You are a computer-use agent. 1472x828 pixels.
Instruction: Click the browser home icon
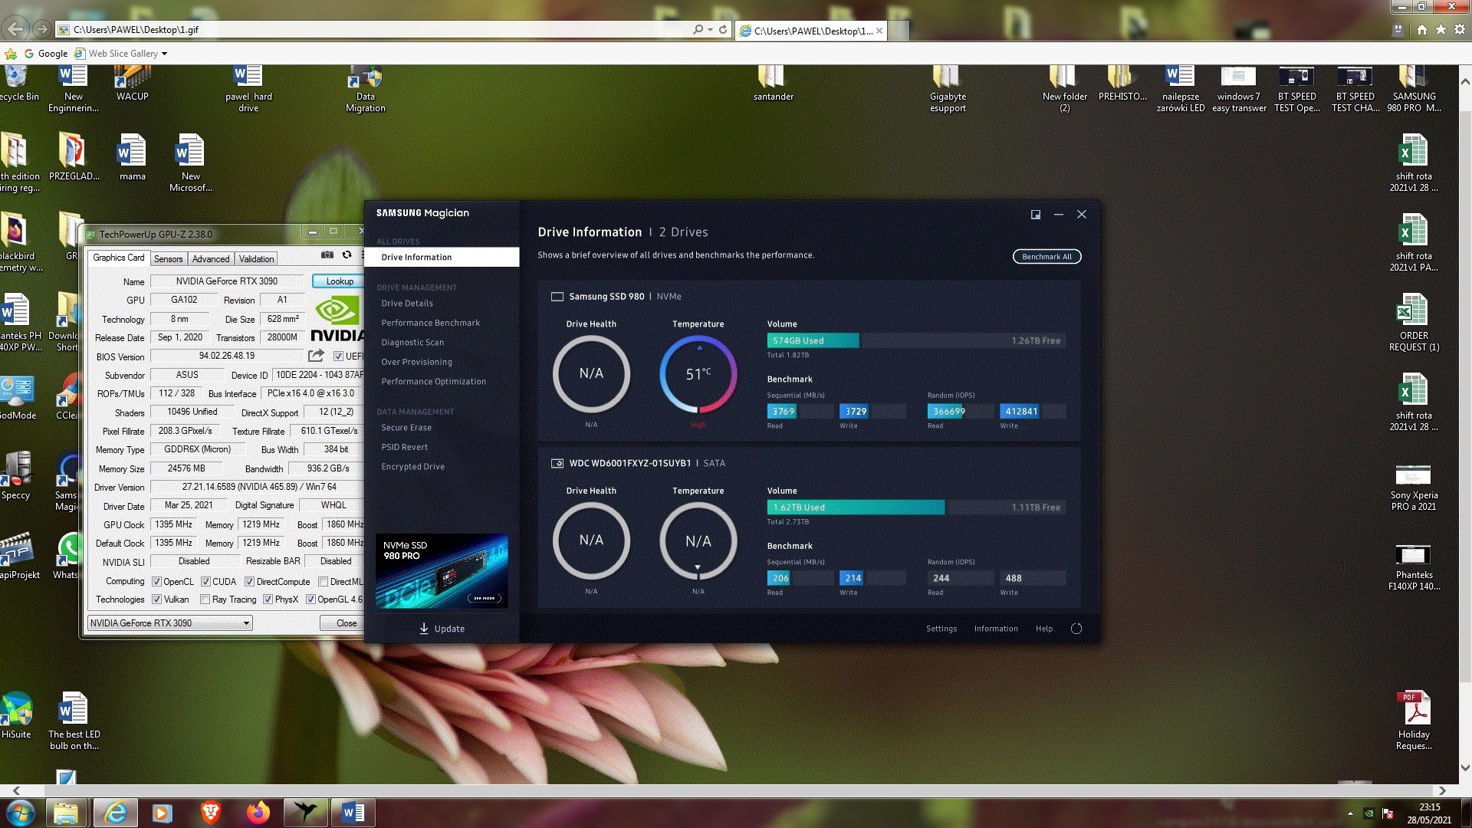point(1422,29)
